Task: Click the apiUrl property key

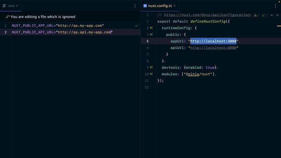Action: click(177, 48)
